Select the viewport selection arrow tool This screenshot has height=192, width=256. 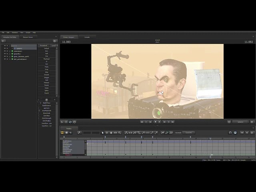tap(62, 122)
